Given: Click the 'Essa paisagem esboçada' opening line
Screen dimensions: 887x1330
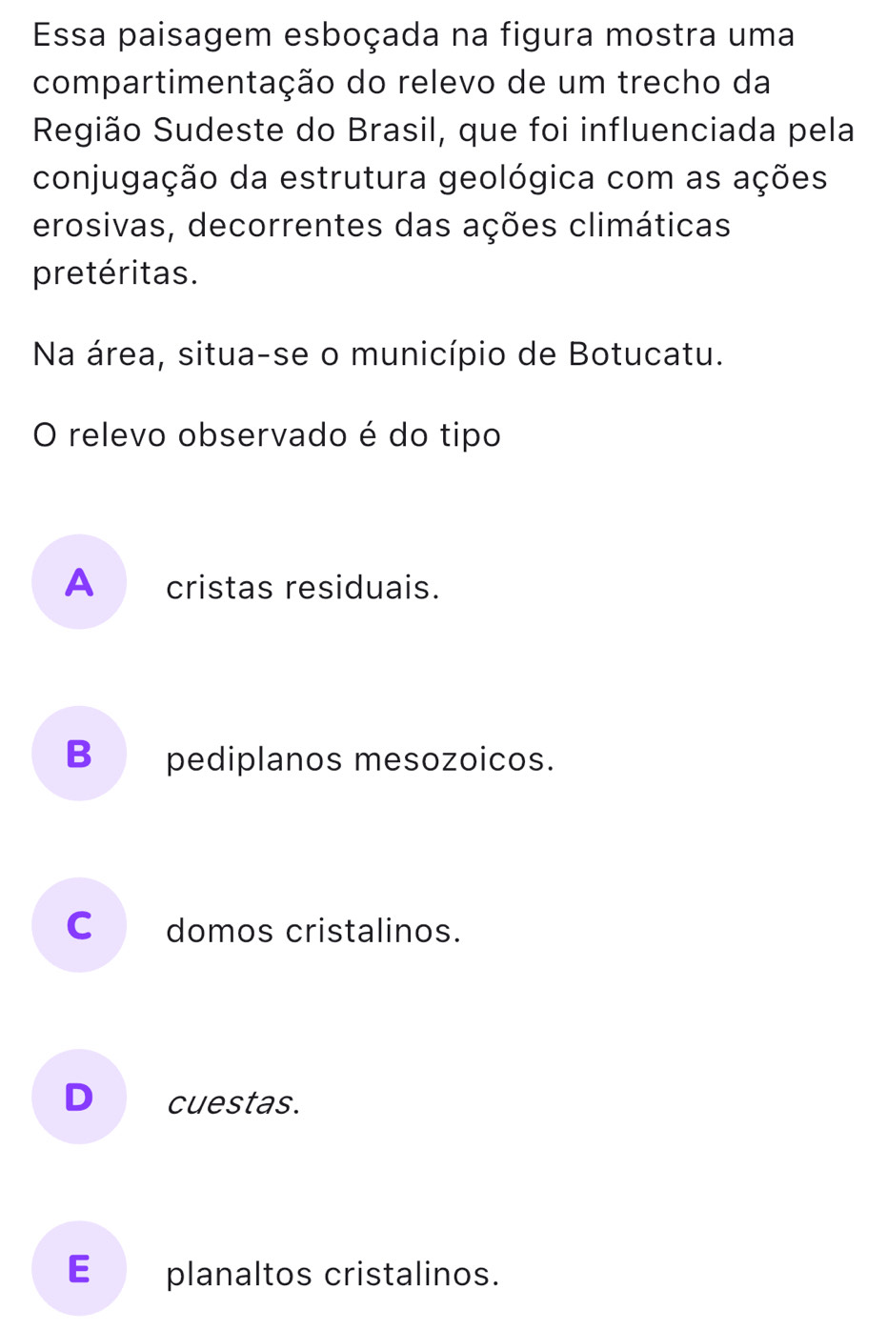Looking at the screenshot, I should [x=413, y=35].
